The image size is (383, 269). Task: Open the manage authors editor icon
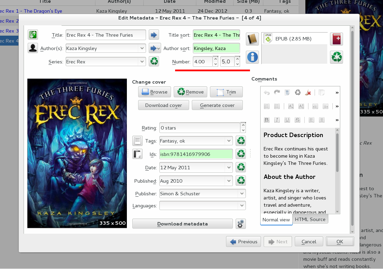(33, 48)
